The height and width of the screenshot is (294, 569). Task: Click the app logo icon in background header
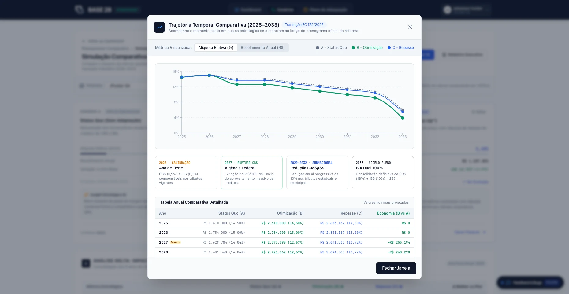[79, 9]
